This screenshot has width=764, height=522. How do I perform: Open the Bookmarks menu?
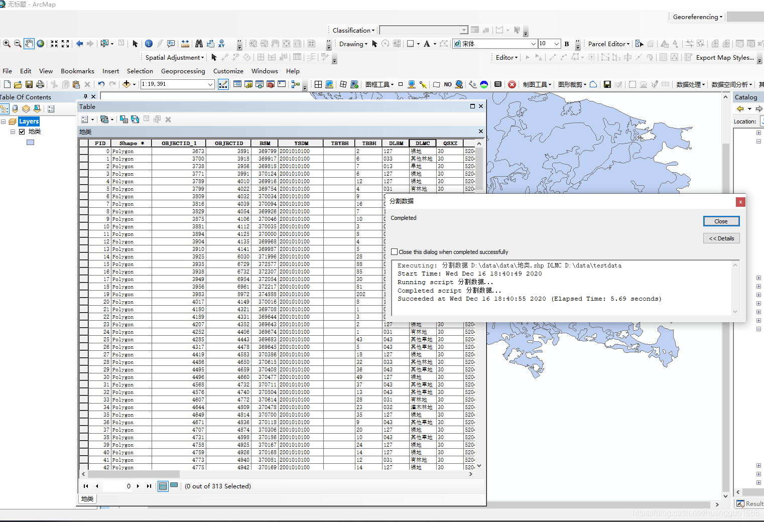[77, 71]
